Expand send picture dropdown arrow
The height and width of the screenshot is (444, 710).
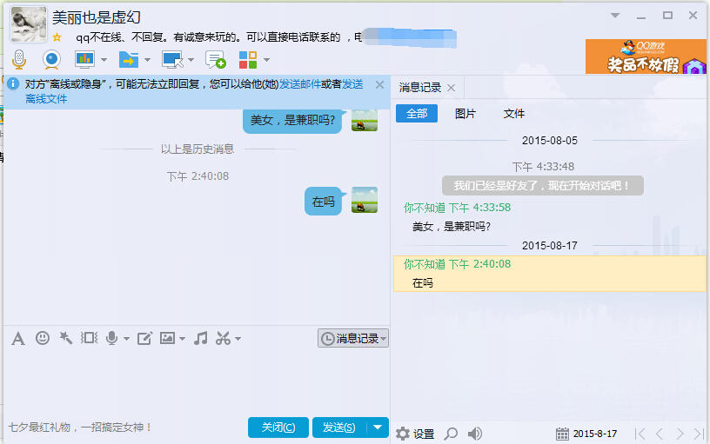(182, 338)
